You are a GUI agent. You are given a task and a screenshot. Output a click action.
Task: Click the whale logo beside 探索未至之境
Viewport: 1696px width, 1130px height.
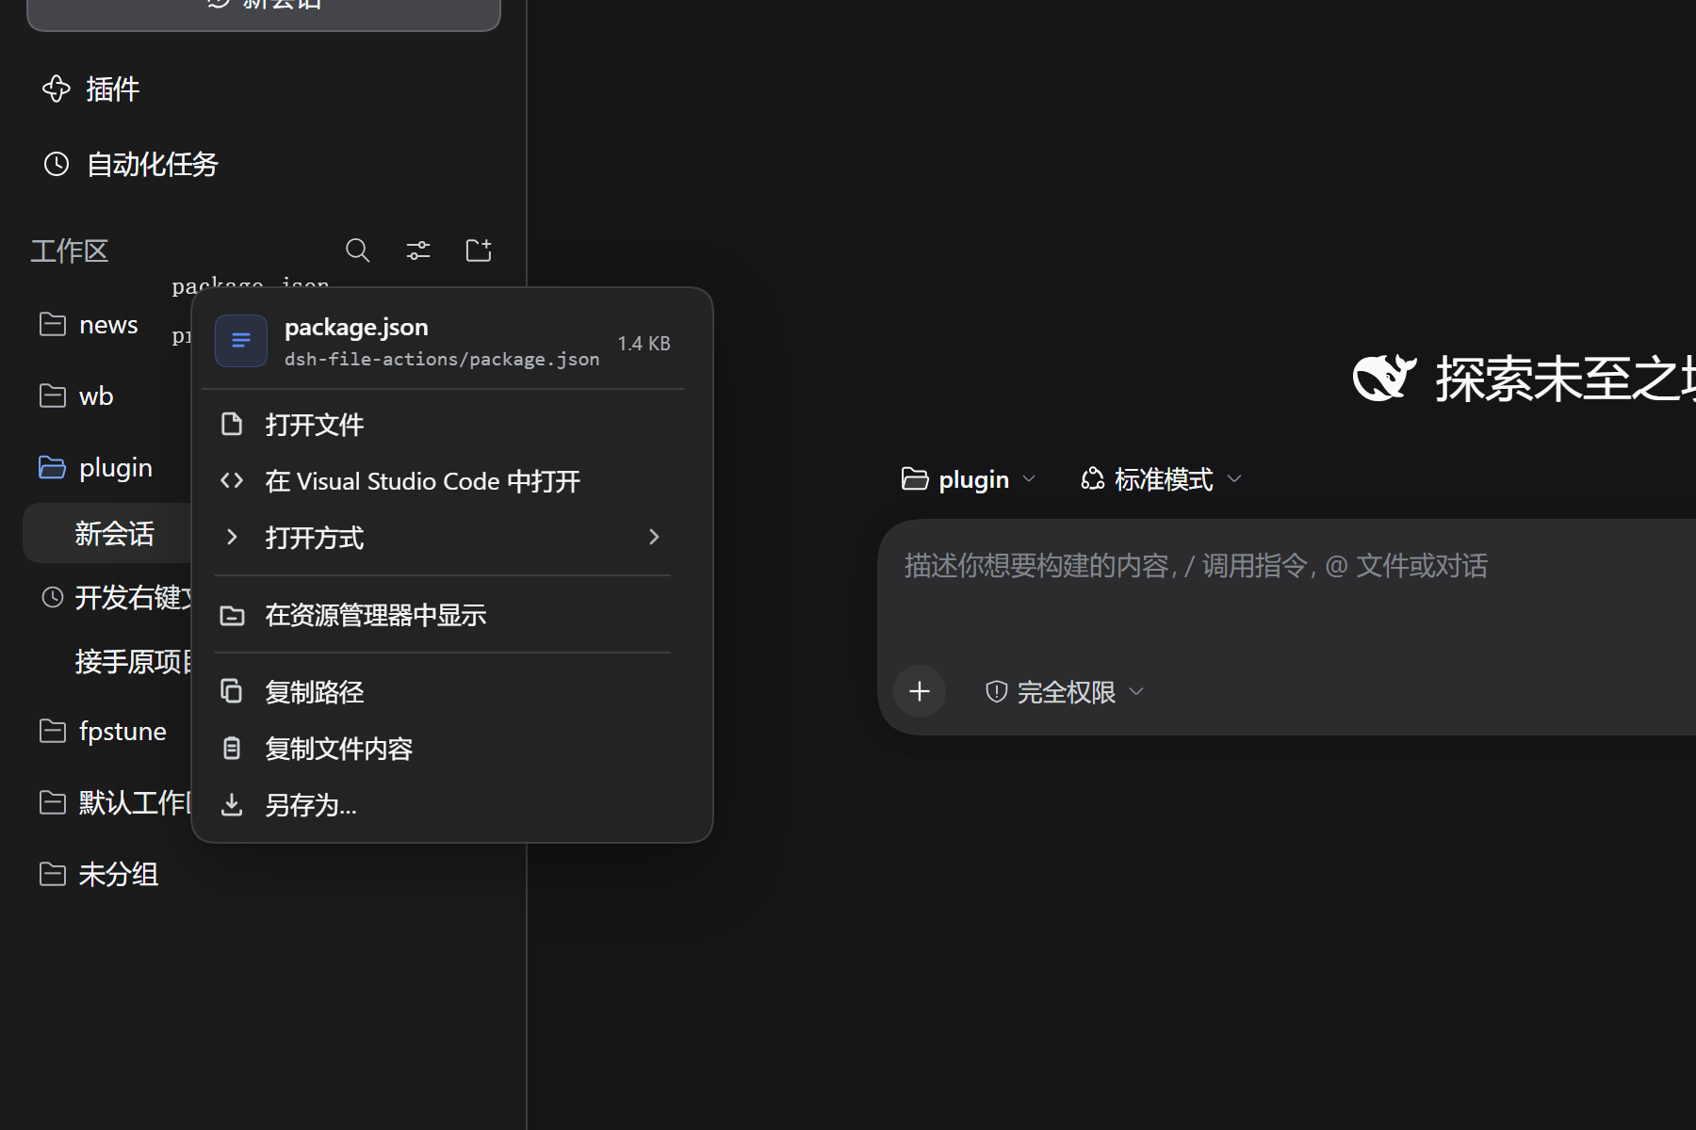1384,379
